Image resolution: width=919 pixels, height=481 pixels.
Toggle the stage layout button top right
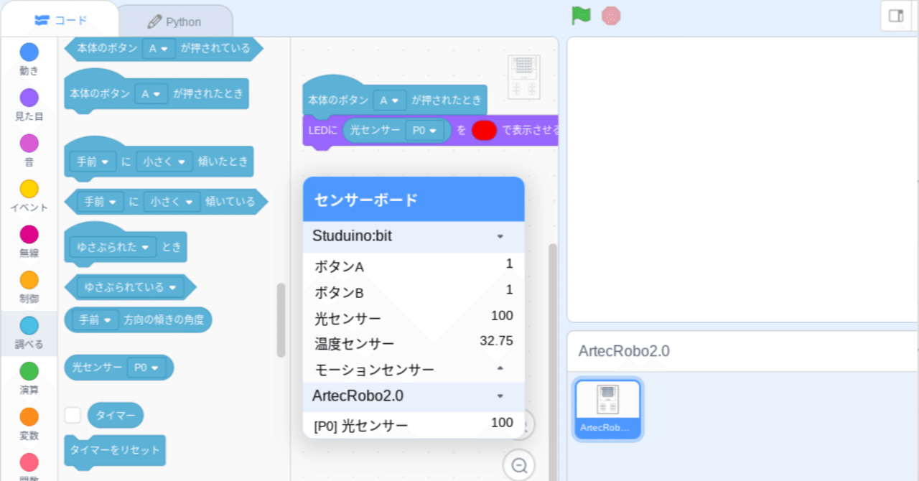click(x=897, y=15)
